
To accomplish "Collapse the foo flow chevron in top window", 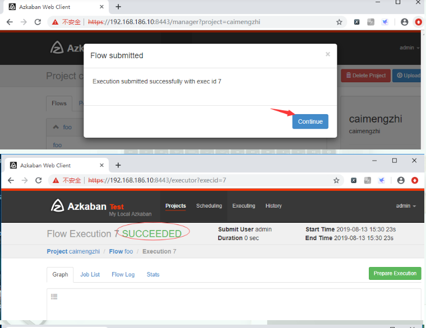I will [55, 127].
